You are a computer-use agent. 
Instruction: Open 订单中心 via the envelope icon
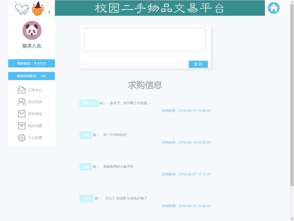22,90
